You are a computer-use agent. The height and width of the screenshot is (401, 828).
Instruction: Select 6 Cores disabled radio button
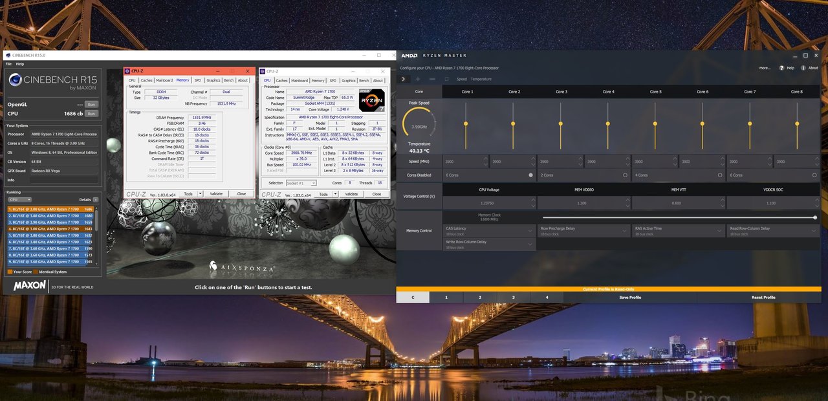pos(815,175)
